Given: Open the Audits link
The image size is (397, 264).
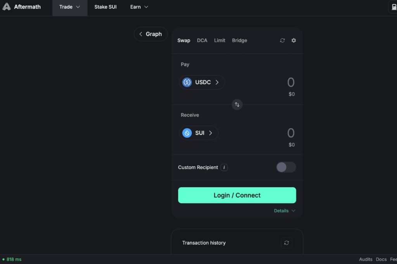Looking at the screenshot, I should pyautogui.click(x=366, y=259).
